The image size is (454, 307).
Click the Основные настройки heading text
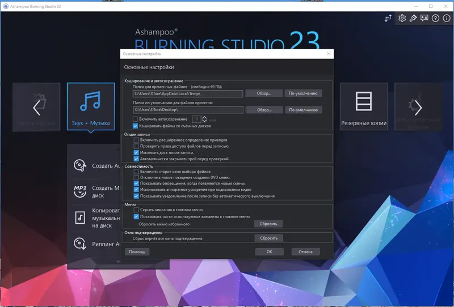(x=149, y=67)
